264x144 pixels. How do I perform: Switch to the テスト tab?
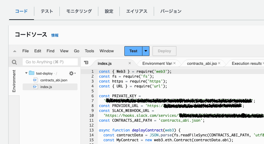coord(47,11)
